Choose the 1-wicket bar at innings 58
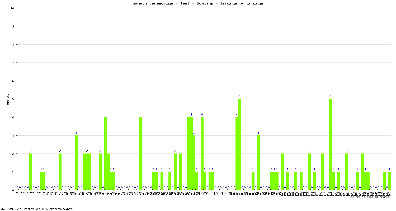The image size is (396, 211). click(x=170, y=181)
